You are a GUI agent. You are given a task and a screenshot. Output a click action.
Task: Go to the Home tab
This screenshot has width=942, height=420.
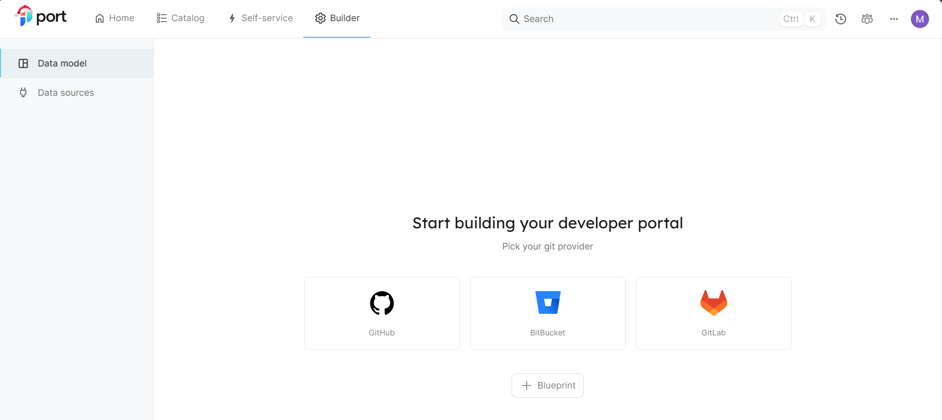tap(115, 18)
